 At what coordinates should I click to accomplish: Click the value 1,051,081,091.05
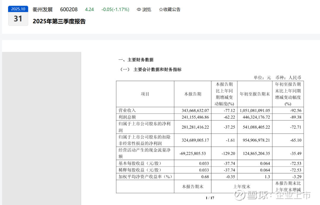pos(255,111)
